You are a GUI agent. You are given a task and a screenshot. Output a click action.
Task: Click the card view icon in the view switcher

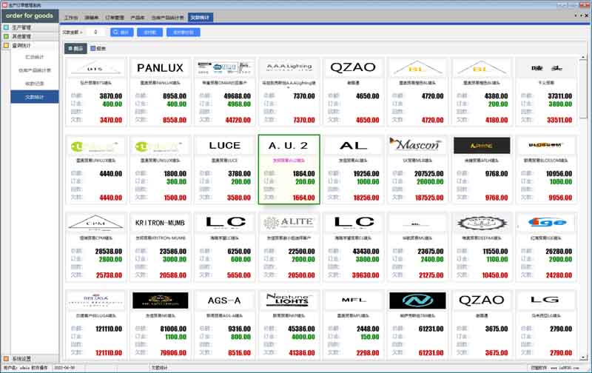(x=70, y=48)
